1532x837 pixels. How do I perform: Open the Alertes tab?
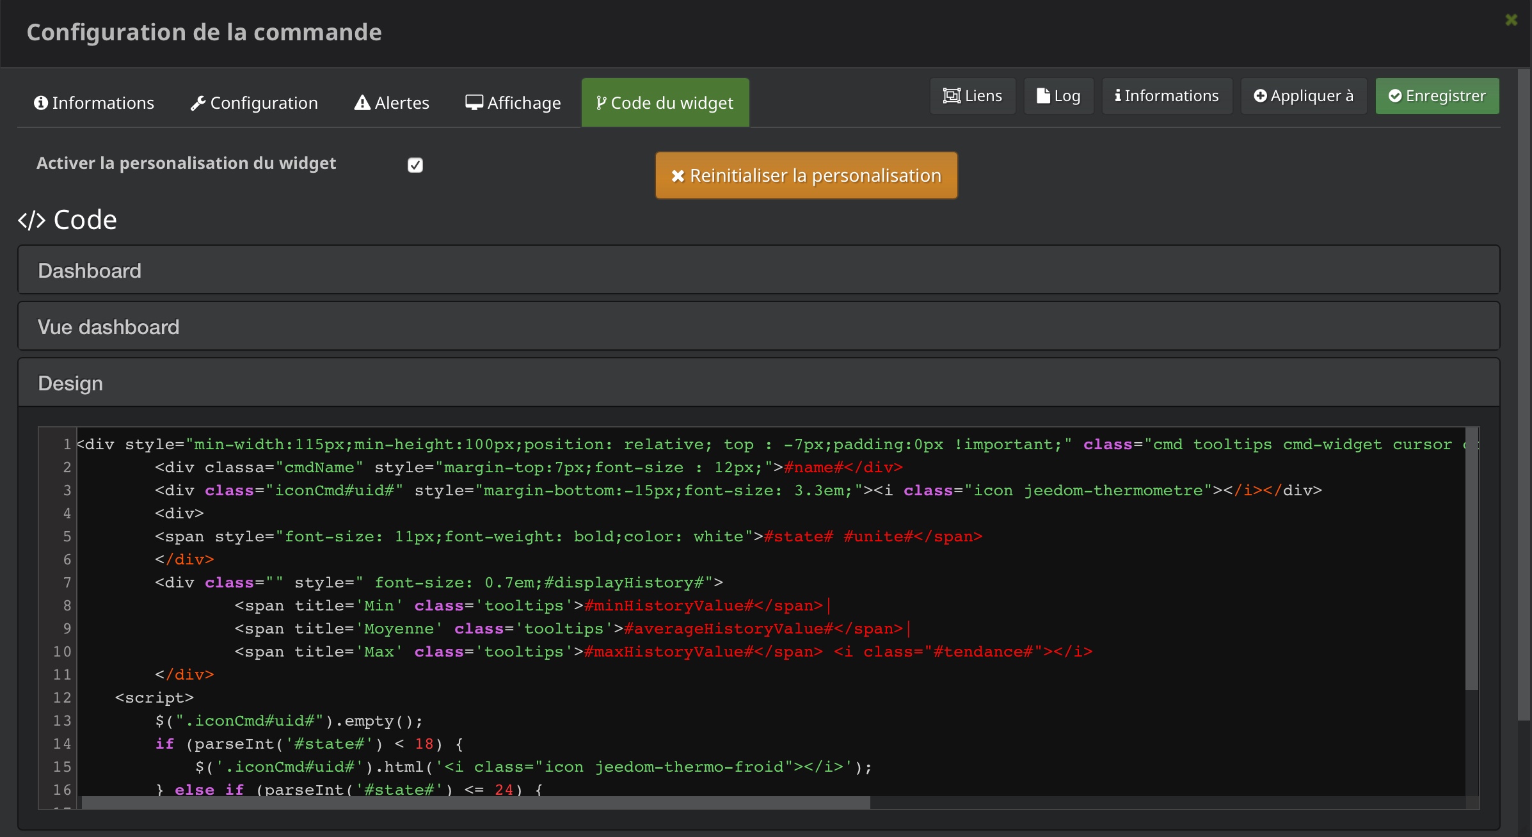(x=392, y=103)
